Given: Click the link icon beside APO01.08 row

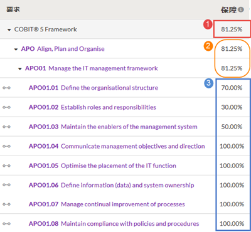Looking at the screenshot, I should coord(6,224).
